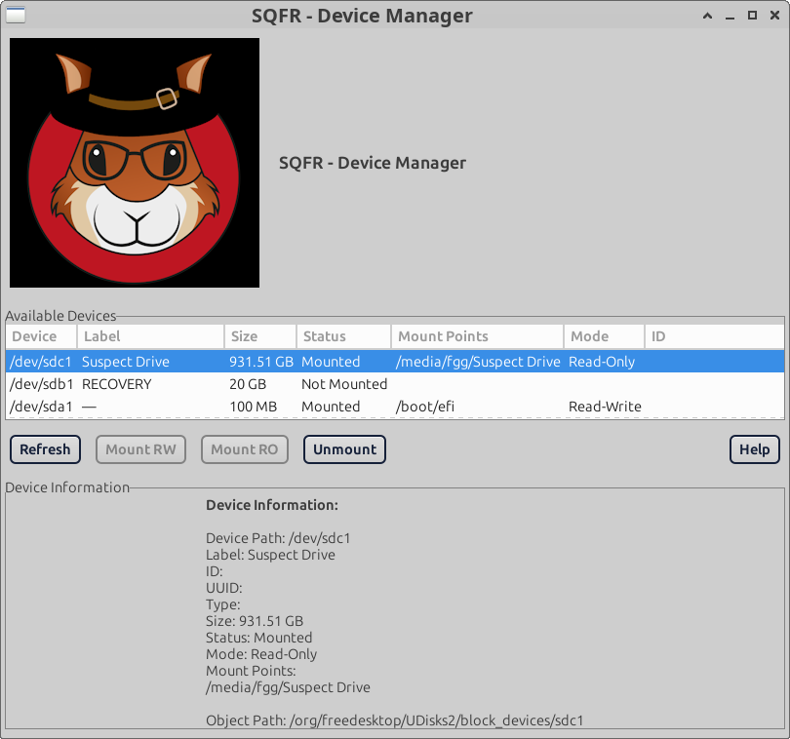Click the Mount RO button
Screen dimensions: 790x739
[244, 449]
